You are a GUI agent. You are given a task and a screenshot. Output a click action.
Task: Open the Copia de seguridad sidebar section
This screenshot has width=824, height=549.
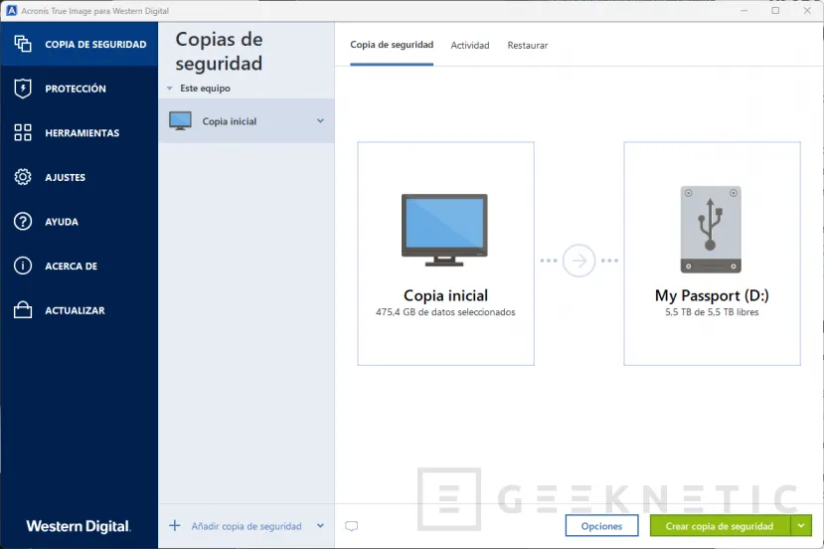point(79,44)
